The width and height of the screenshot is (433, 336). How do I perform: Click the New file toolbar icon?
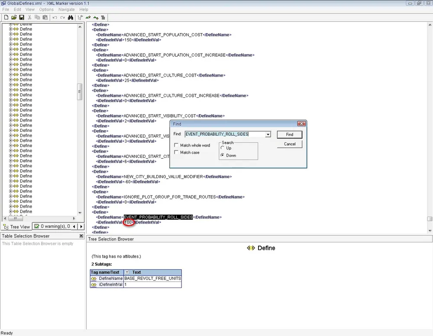(6, 17)
